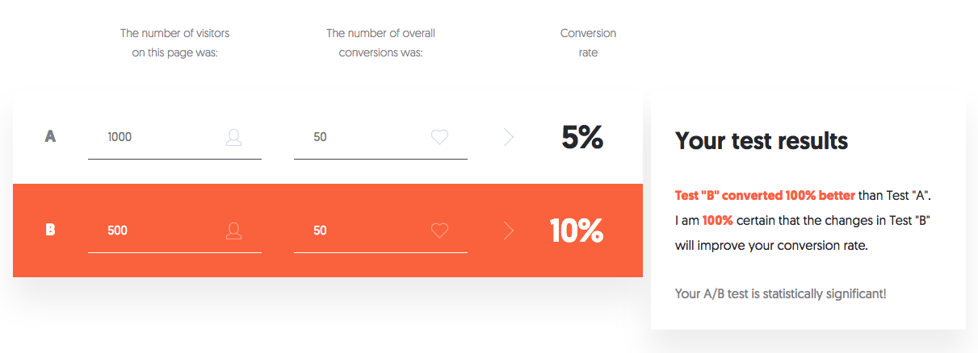The height and width of the screenshot is (353, 978).
Task: Click the overall conversions column header
Action: tap(380, 44)
